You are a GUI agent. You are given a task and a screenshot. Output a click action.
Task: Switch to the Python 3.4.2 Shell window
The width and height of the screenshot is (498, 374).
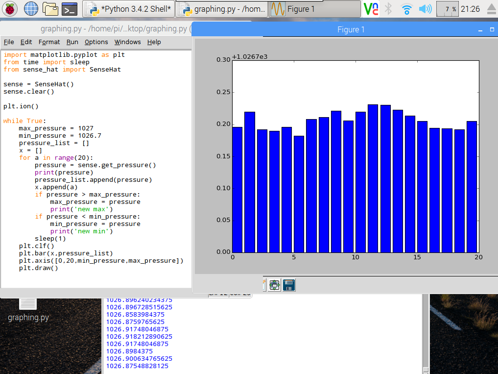(x=129, y=9)
